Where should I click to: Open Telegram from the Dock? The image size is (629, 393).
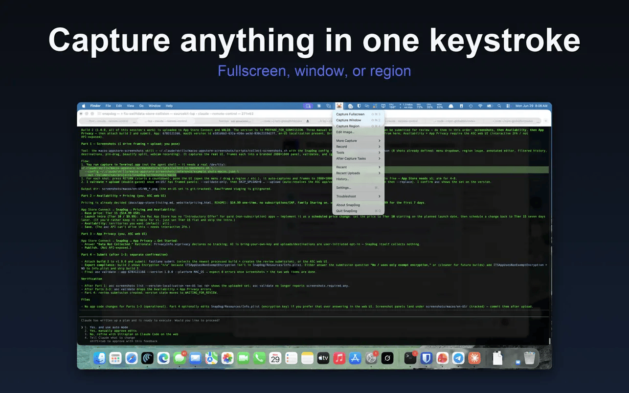click(x=458, y=358)
